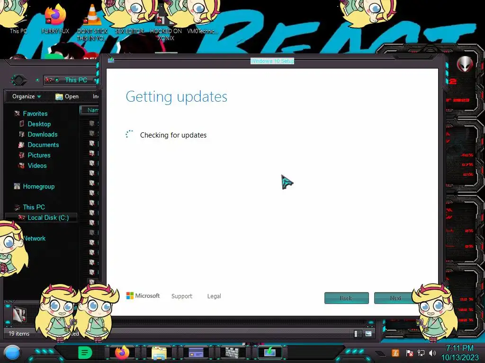Click the Next button in Windows 10 Setup
Image resolution: width=485 pixels, height=363 pixels.
pos(395,298)
